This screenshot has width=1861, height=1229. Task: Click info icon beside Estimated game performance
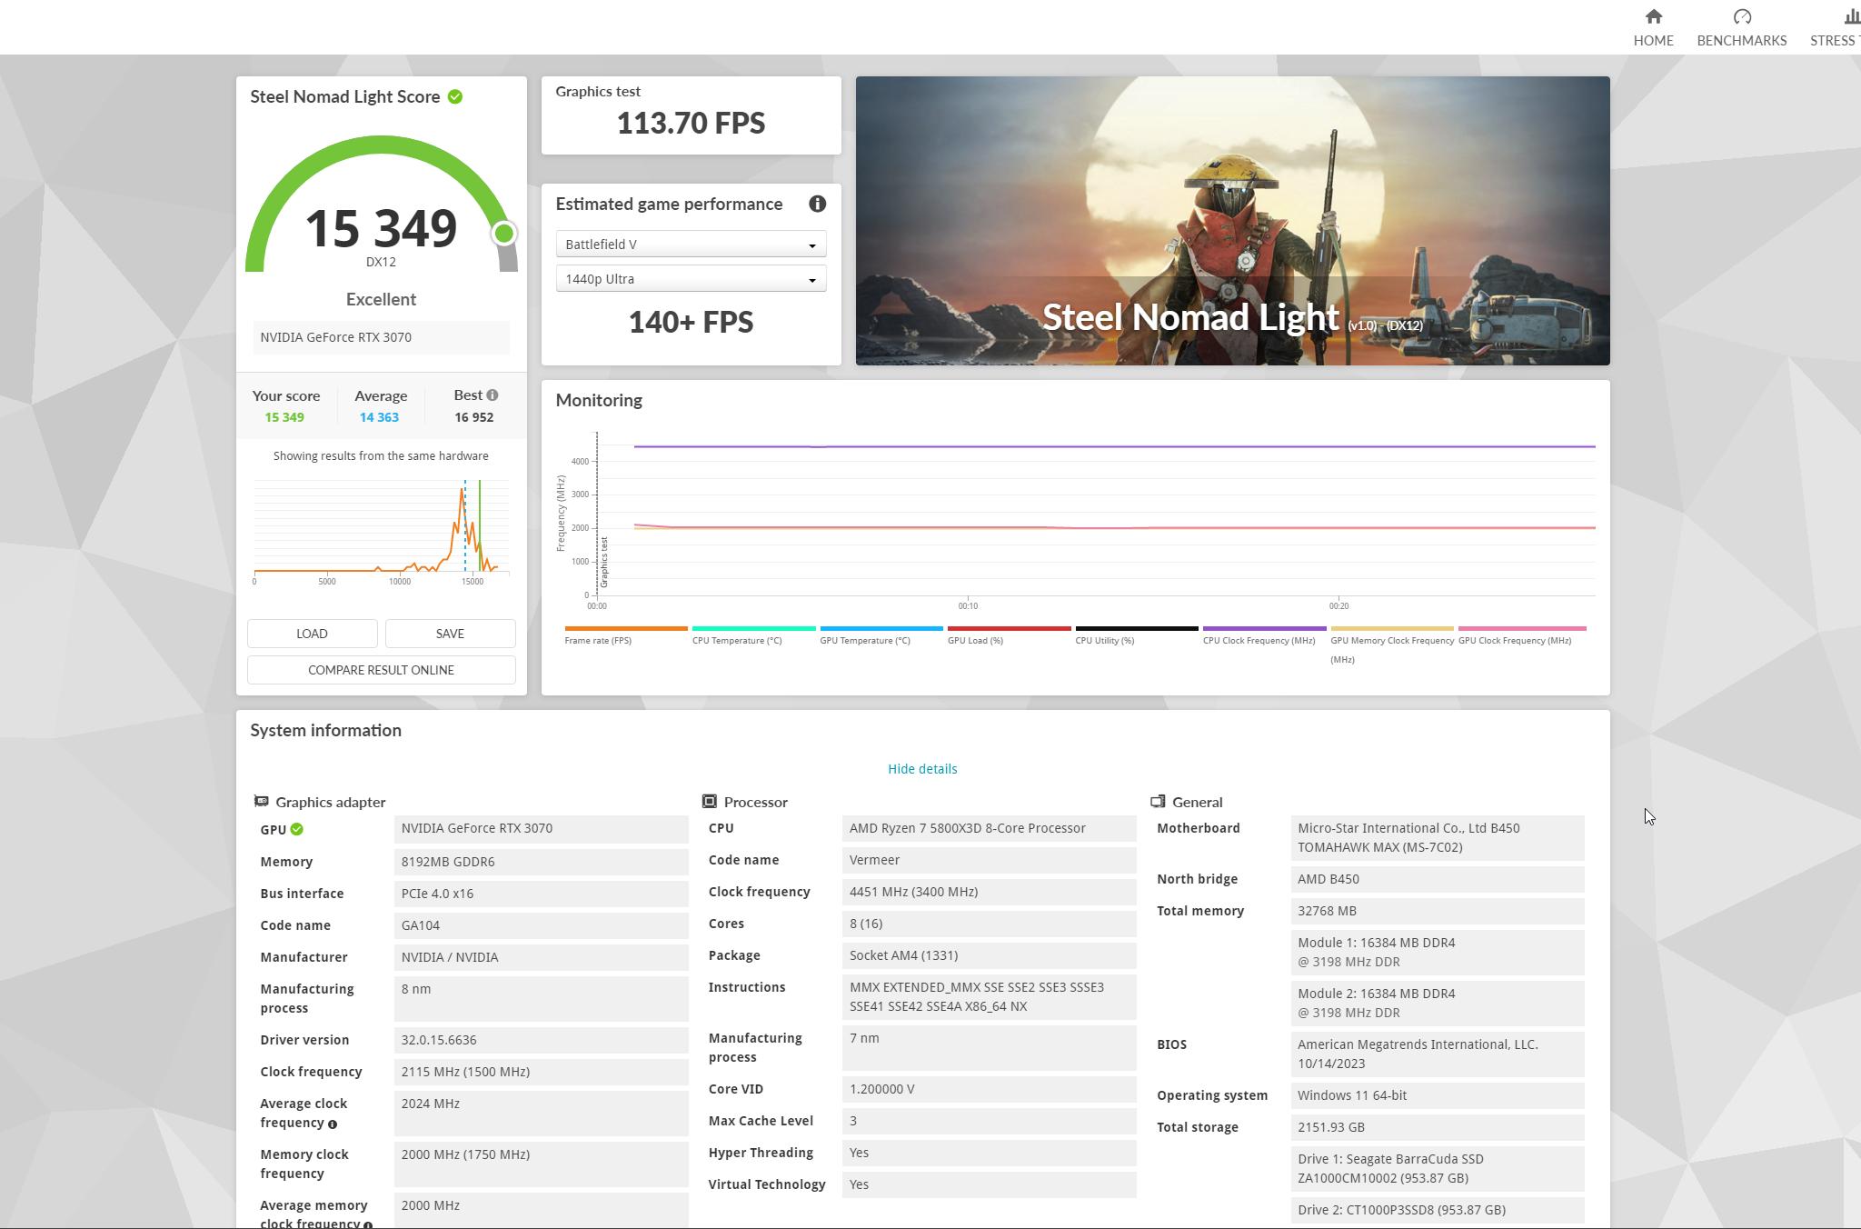tap(817, 204)
